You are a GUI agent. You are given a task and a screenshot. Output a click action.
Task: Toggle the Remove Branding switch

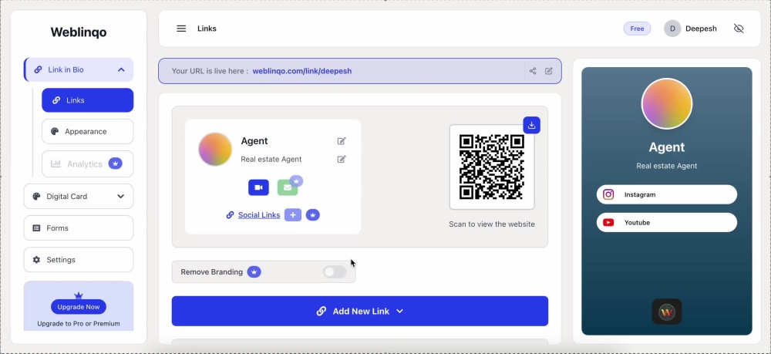(335, 272)
